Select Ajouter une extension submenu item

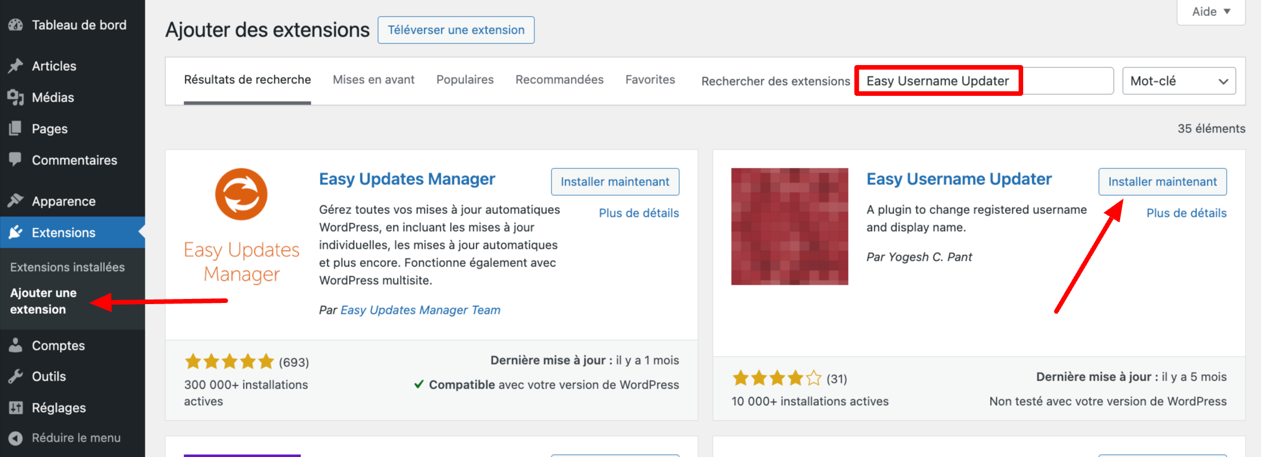(x=43, y=301)
